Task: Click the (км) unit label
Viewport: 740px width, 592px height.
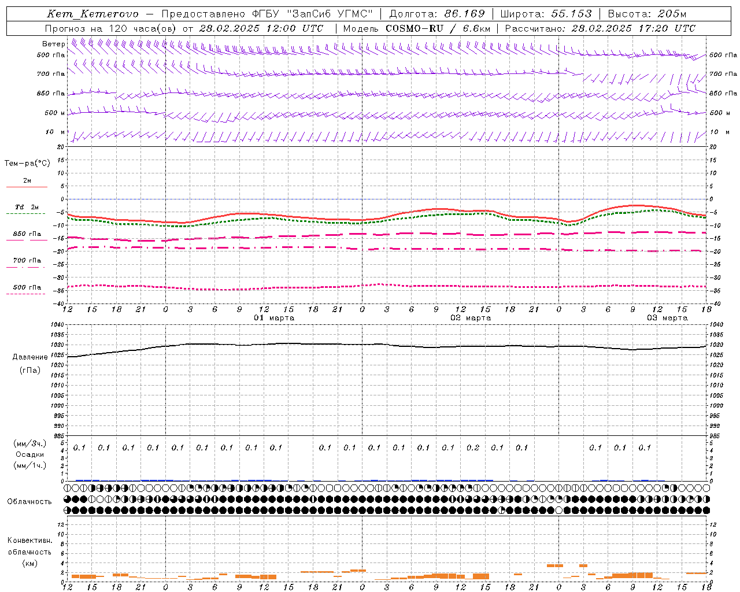Action: [29, 563]
